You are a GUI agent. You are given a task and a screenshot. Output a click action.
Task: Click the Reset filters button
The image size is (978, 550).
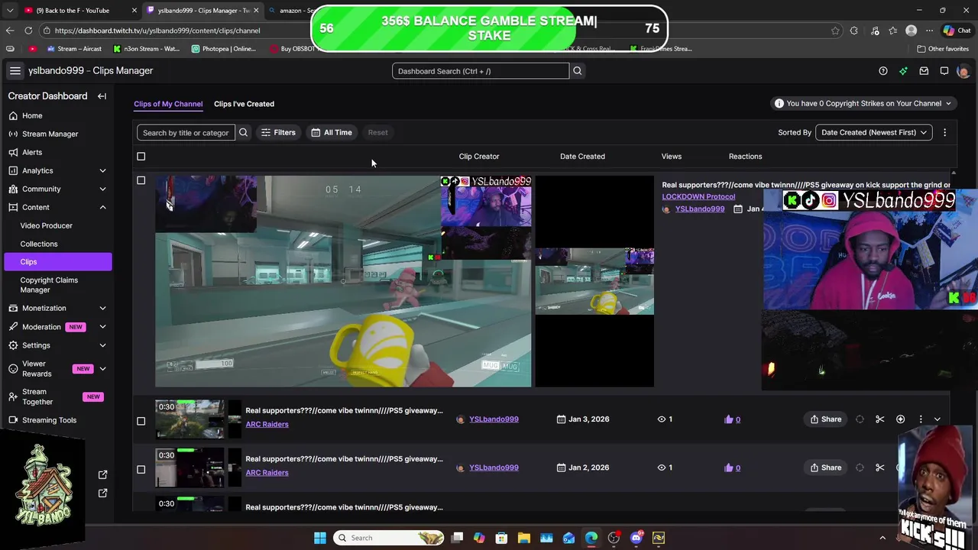[x=377, y=132]
